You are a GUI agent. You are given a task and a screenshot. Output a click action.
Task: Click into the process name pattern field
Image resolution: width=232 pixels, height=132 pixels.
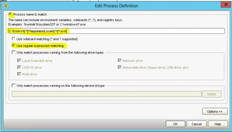(x=116, y=31)
